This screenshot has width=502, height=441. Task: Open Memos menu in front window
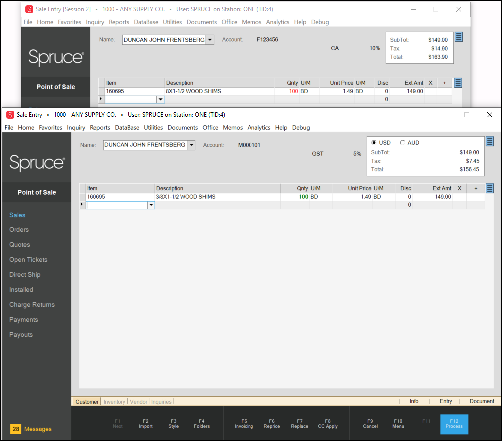[x=233, y=127]
